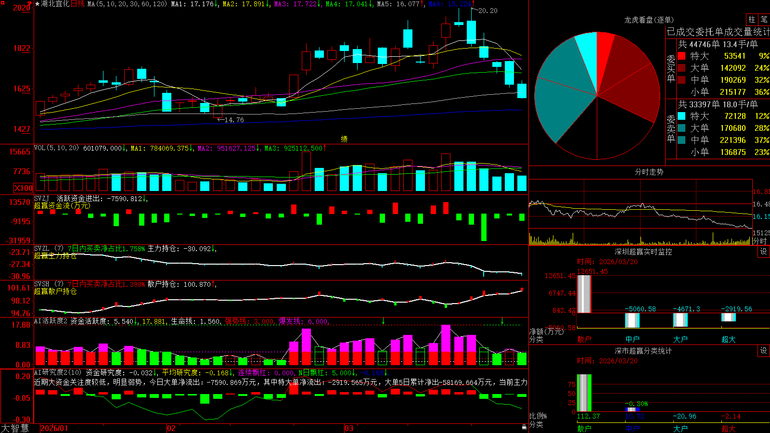Click the favorite star before 湖北宜化
This screenshot has width=770, height=433.
37,4
